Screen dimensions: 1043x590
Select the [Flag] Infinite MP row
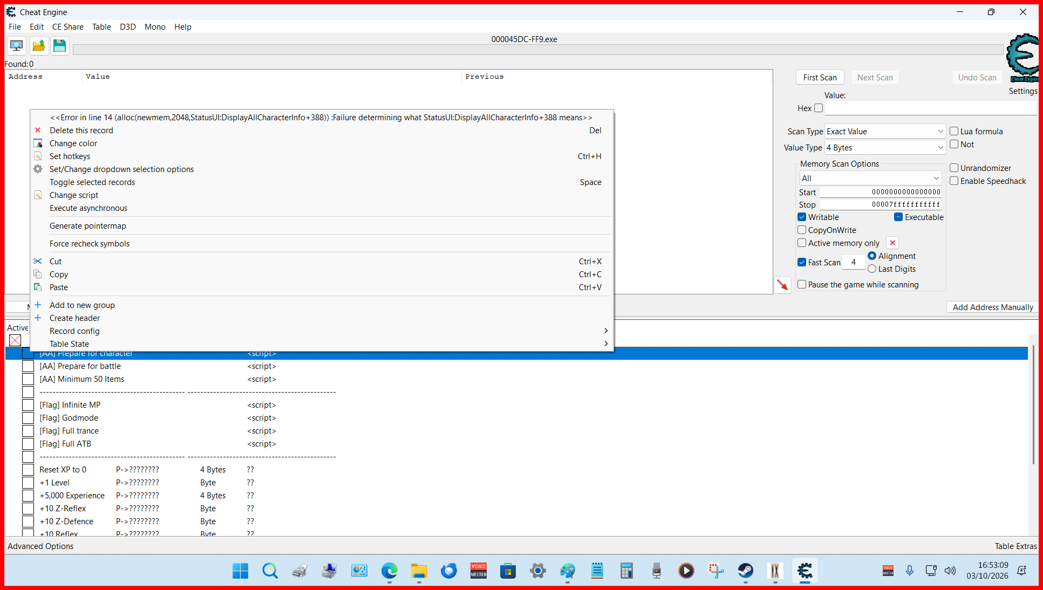[x=516, y=405]
